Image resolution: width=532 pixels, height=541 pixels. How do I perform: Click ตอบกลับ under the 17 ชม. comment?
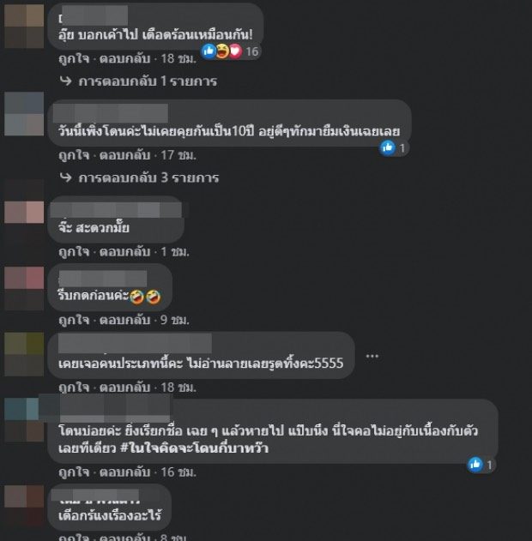124,155
